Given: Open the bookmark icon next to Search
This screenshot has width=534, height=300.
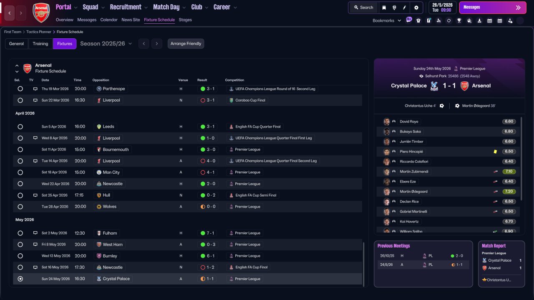Looking at the screenshot, I should [384, 7].
